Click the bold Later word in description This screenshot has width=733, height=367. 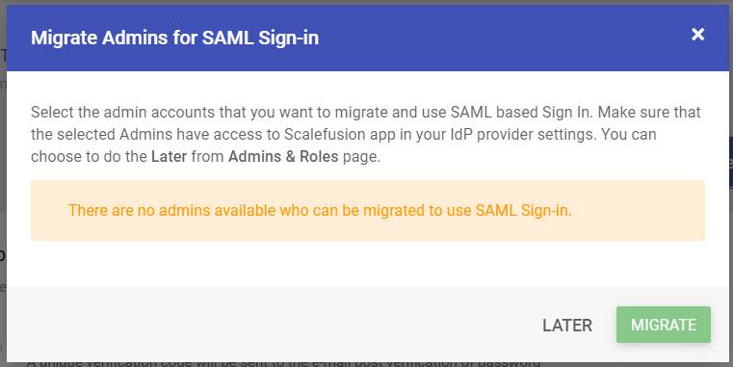[169, 156]
